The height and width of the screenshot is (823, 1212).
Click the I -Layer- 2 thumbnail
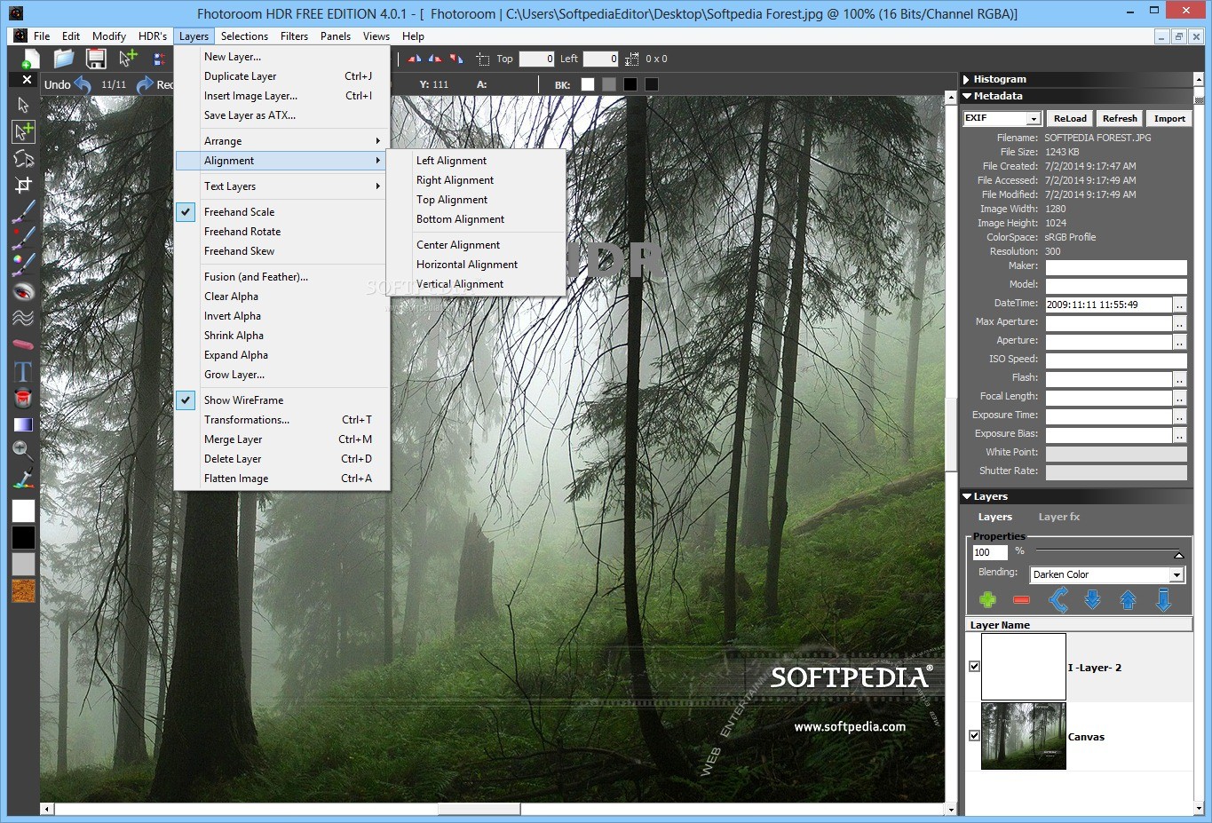1023,667
